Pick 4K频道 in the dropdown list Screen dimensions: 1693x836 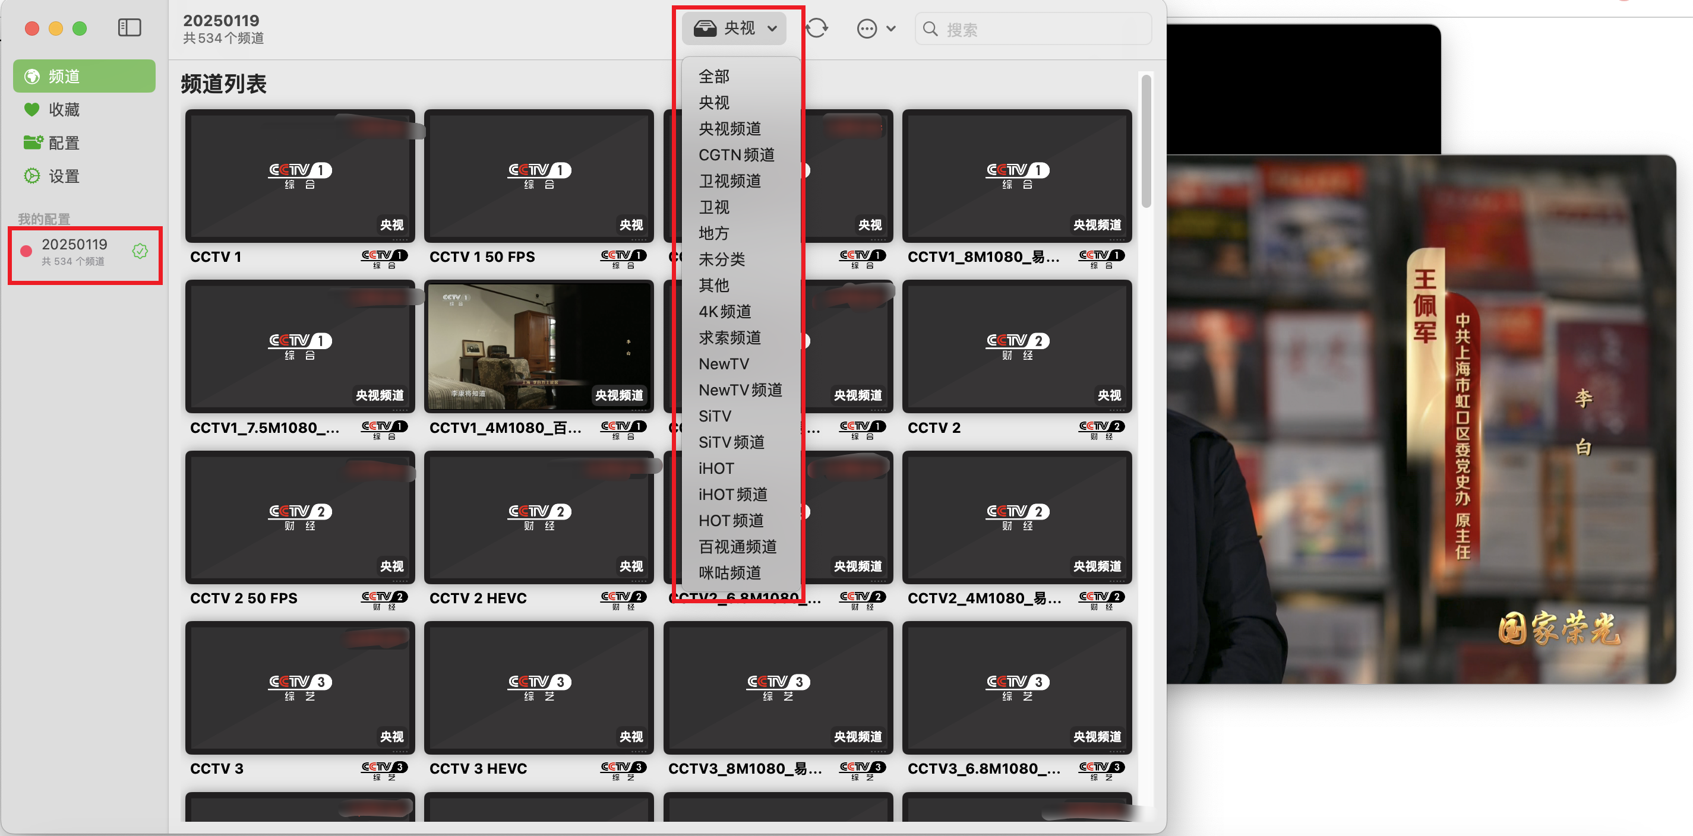click(725, 311)
